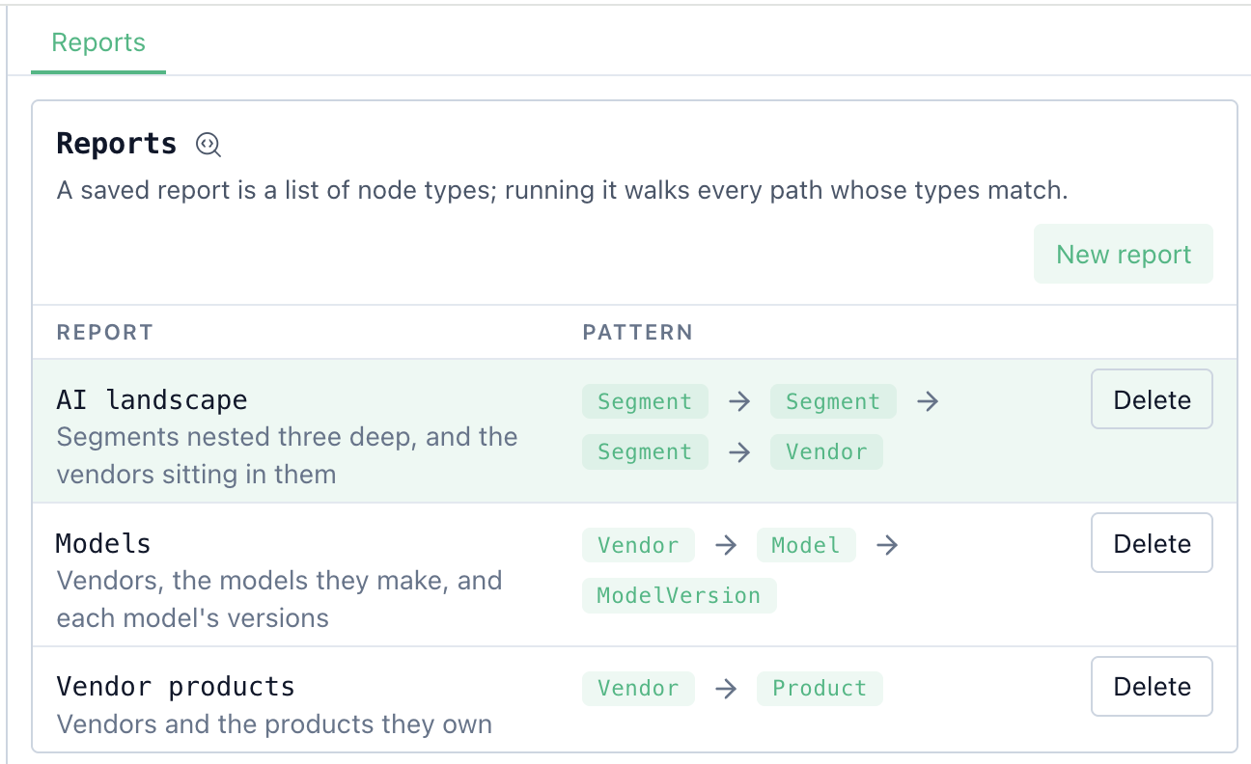This screenshot has width=1251, height=764.
Task: Select the Model chip in the Models pattern
Action: (806, 545)
